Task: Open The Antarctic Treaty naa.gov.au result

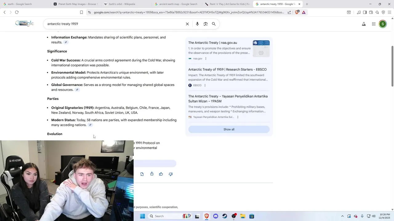Action: click(x=213, y=43)
